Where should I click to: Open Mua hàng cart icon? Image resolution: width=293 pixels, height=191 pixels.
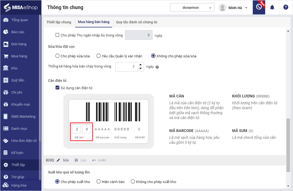(6, 56)
